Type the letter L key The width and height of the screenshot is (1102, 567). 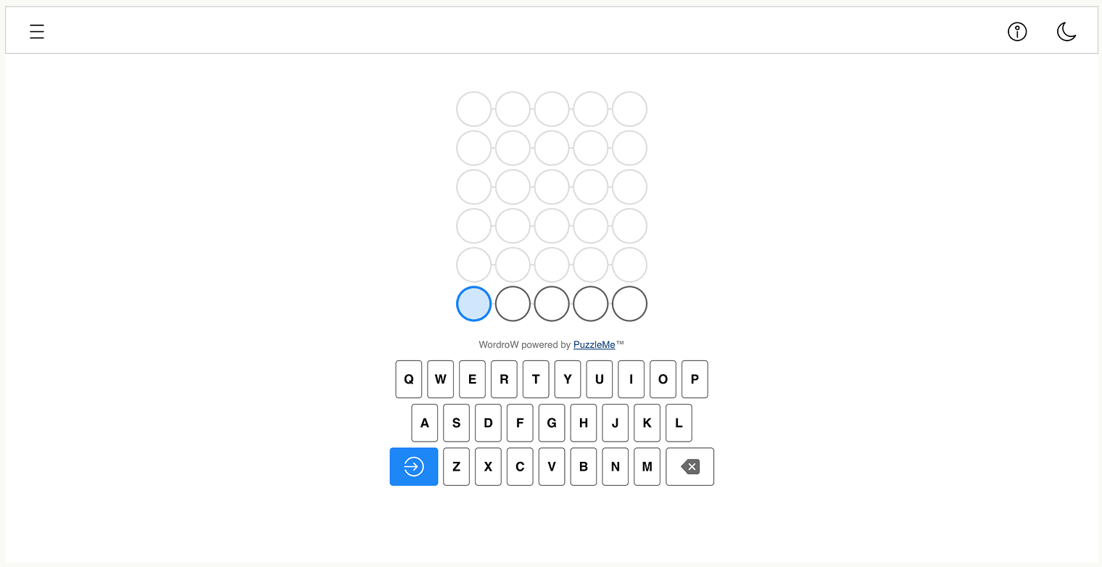click(x=679, y=423)
